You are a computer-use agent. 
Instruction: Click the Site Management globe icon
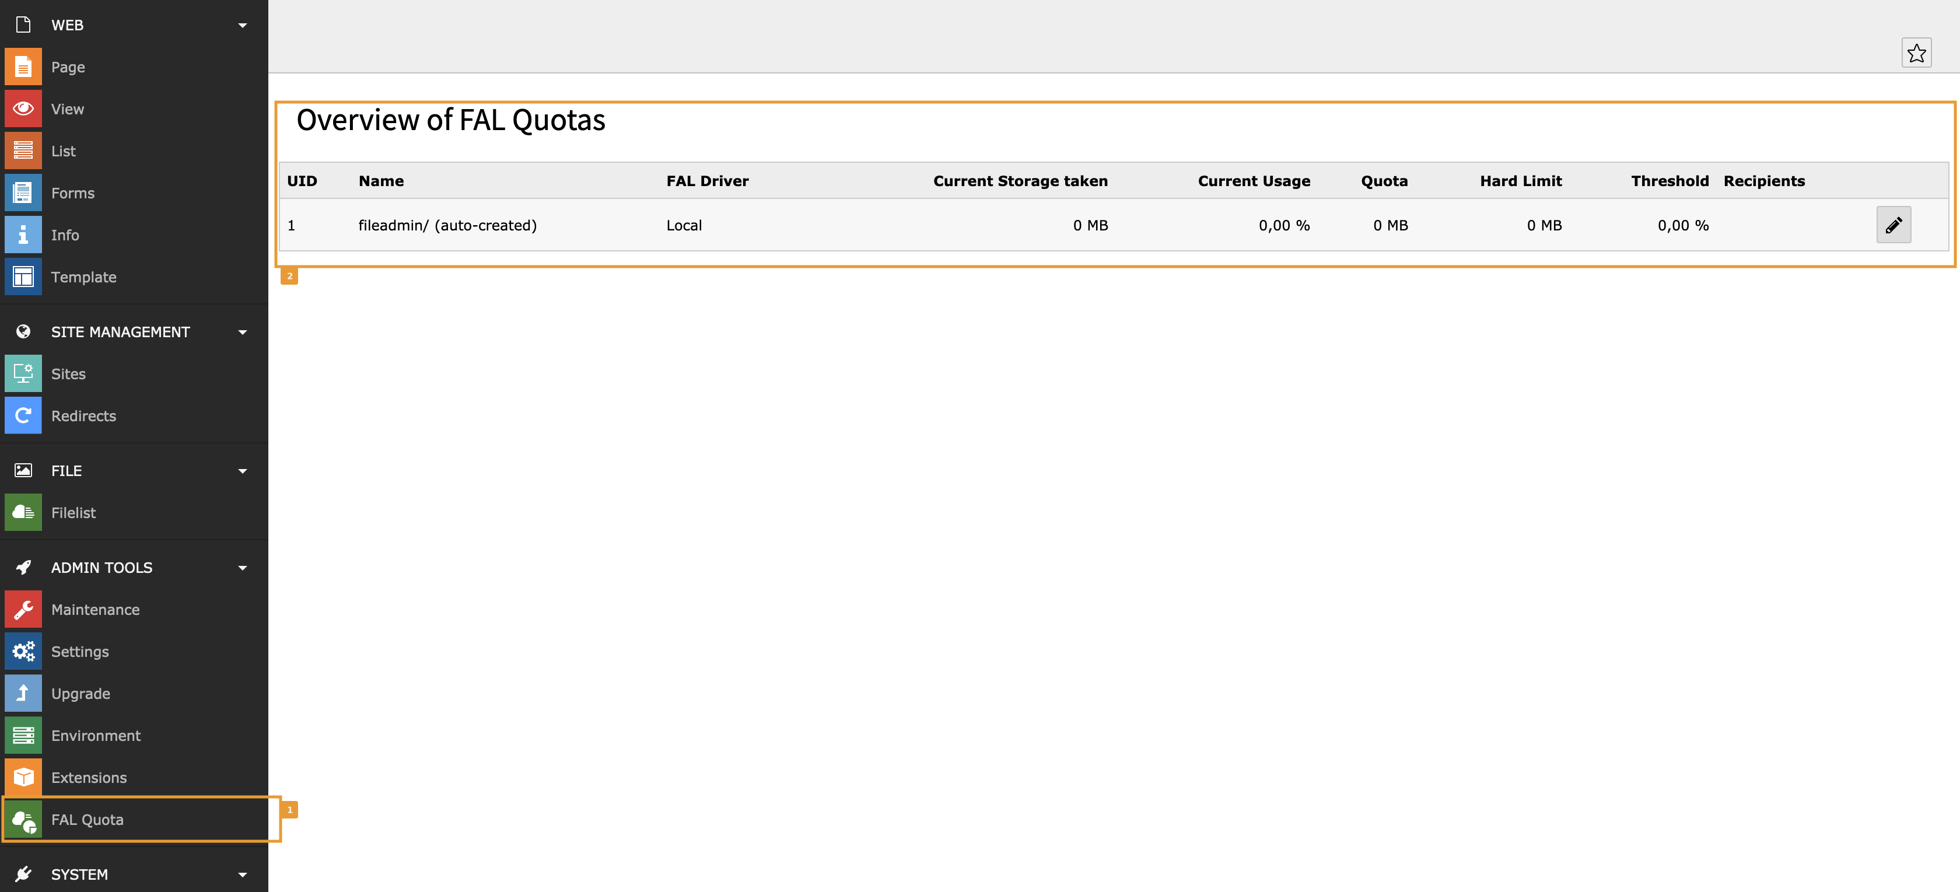pos(23,332)
